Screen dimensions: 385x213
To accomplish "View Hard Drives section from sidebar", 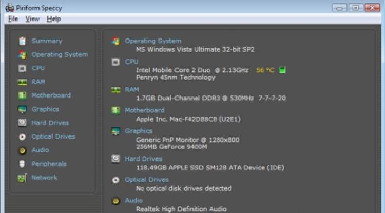I will pyautogui.click(x=50, y=123).
